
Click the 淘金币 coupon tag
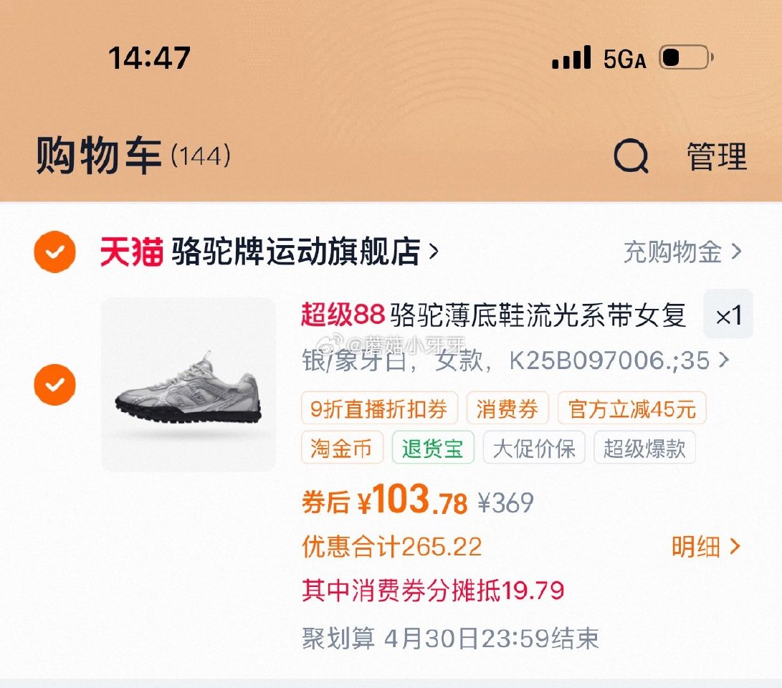coord(341,449)
